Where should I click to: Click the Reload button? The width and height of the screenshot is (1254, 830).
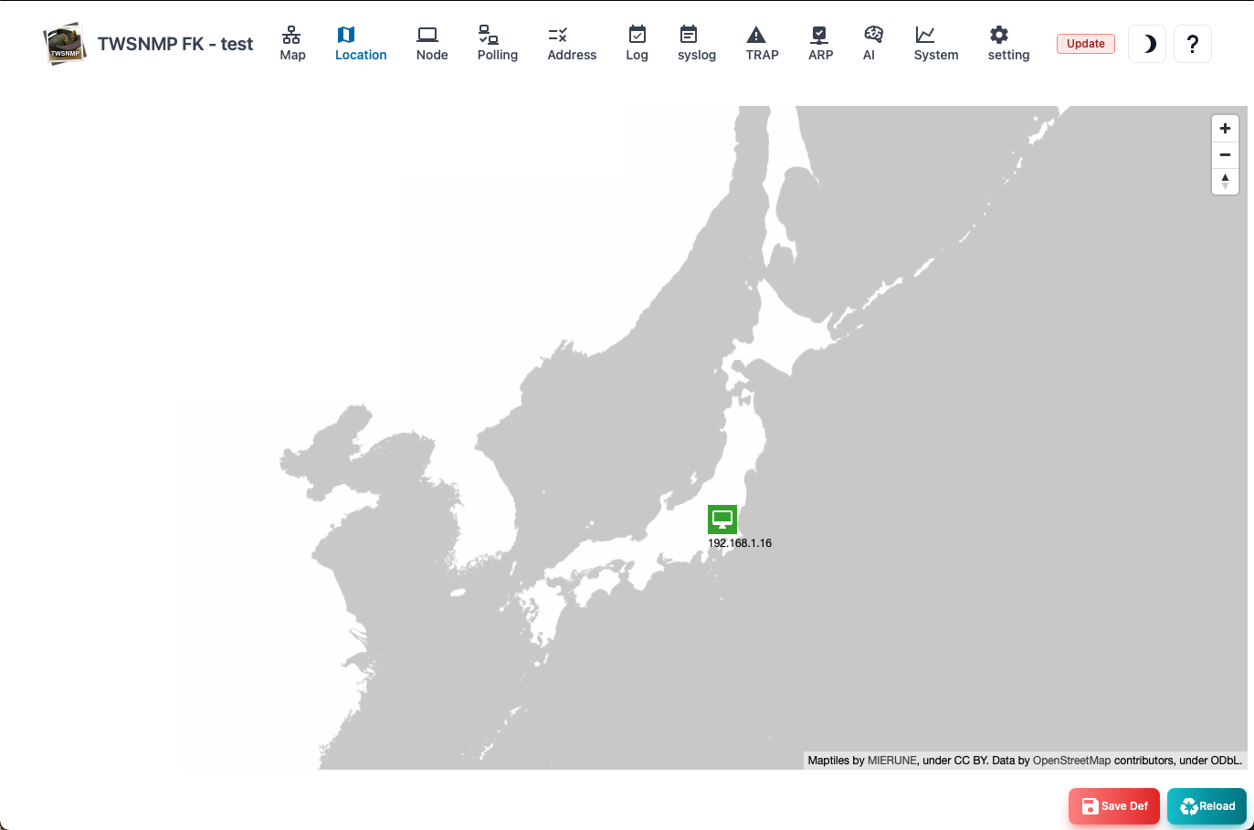click(1207, 806)
